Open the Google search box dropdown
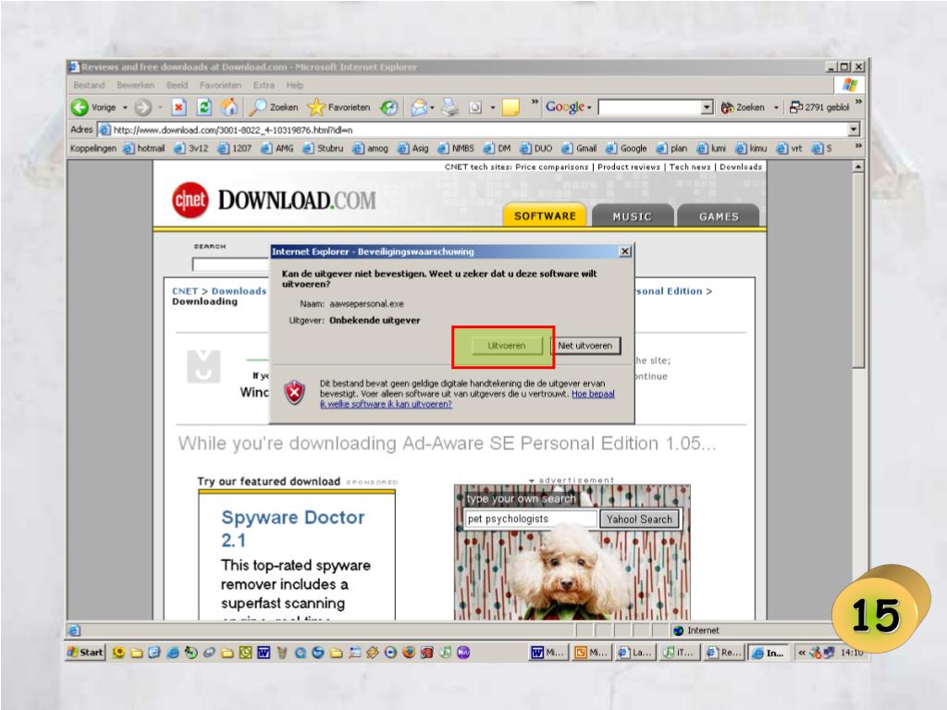 (x=707, y=107)
